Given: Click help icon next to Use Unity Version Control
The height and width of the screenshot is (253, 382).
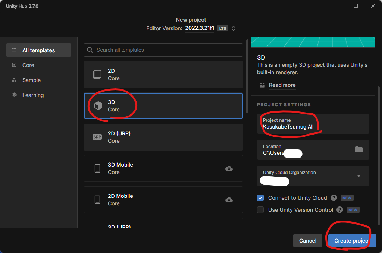Looking at the screenshot, I should point(339,210).
